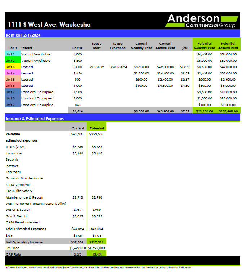Click the Rent Roll 2/1/2024 section header

point(23,35)
